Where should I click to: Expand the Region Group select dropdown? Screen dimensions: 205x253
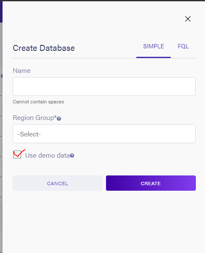104,133
